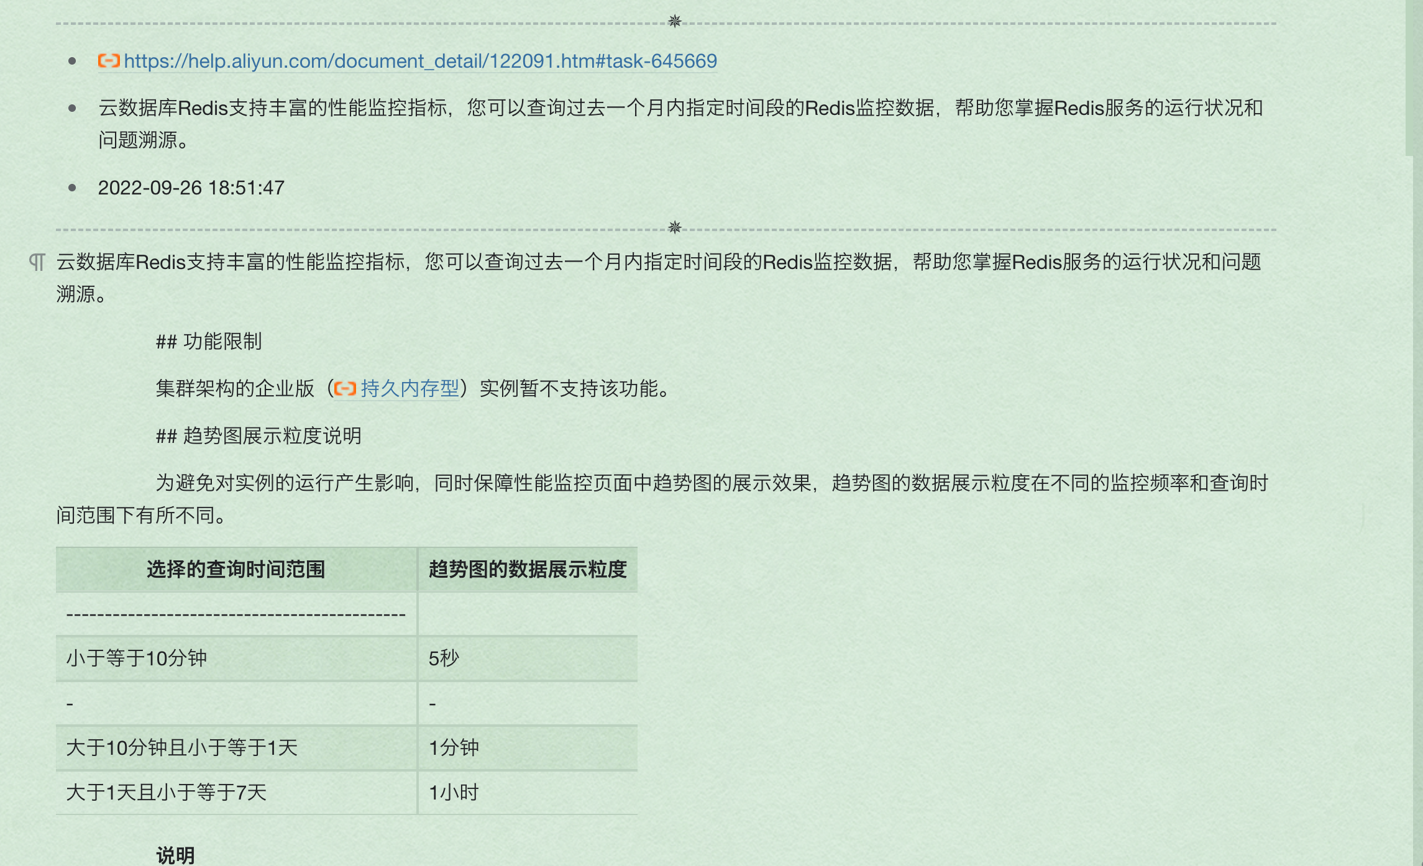This screenshot has width=1423, height=866.
Task: Click the bullet dot before the URL
Action: click(72, 61)
